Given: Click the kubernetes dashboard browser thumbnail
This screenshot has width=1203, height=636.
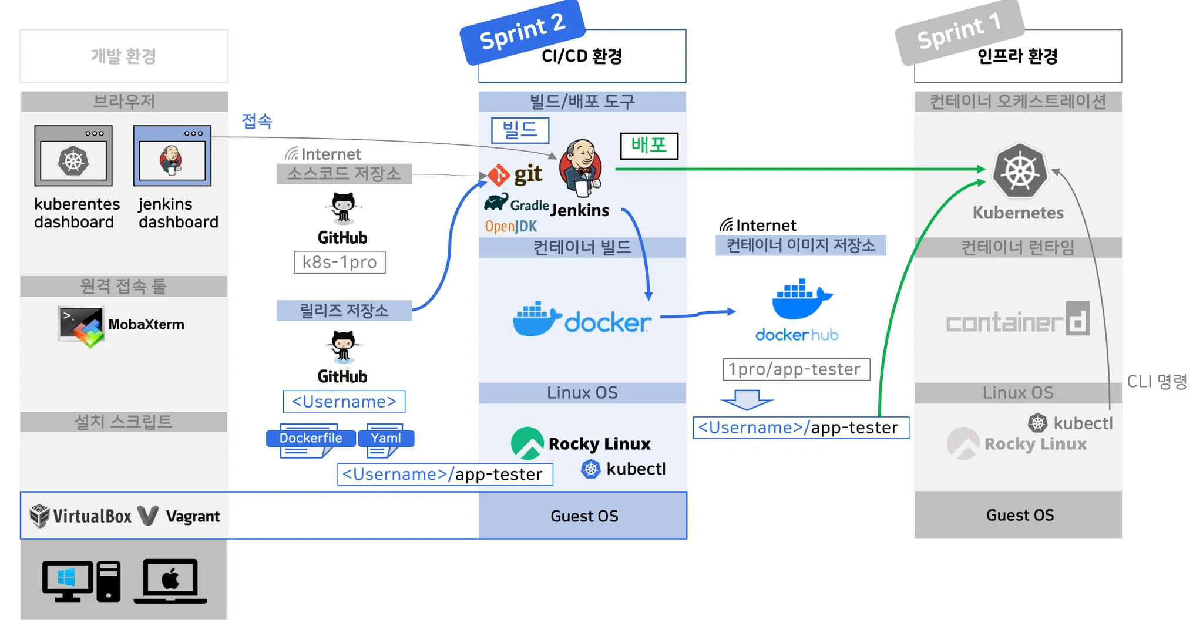Looking at the screenshot, I should tap(73, 156).
